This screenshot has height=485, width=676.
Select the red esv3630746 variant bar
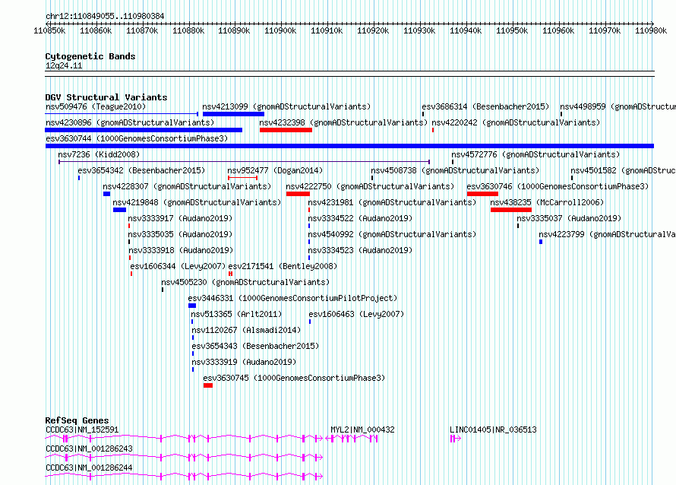(x=482, y=194)
